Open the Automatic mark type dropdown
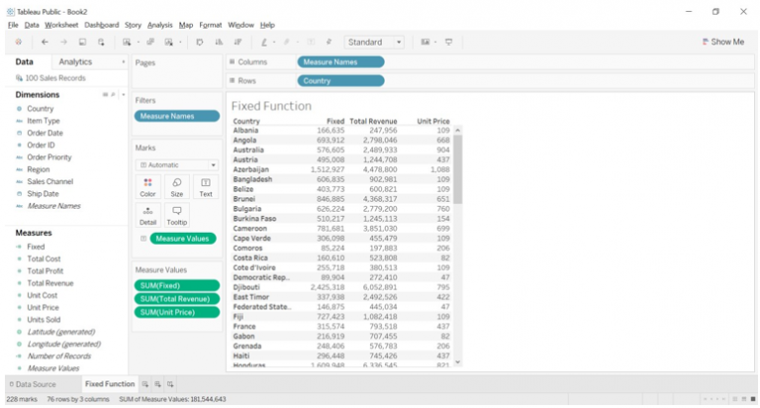The image size is (760, 408). [177, 164]
